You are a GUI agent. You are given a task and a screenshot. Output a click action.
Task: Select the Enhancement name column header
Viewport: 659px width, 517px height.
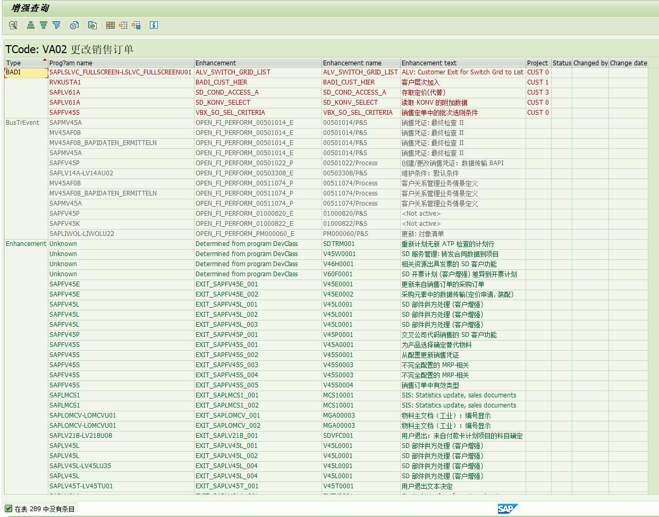[x=361, y=63]
